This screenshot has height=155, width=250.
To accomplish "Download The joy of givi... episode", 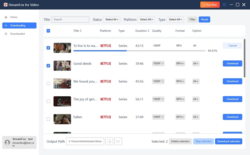I will click(x=232, y=99).
